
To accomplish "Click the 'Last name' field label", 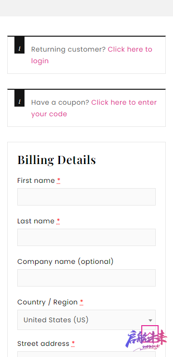I will coord(36,221).
